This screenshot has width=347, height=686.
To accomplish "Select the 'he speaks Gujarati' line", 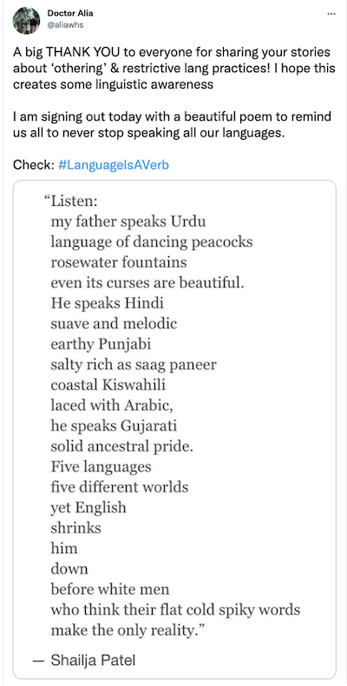I will pyautogui.click(x=114, y=425).
